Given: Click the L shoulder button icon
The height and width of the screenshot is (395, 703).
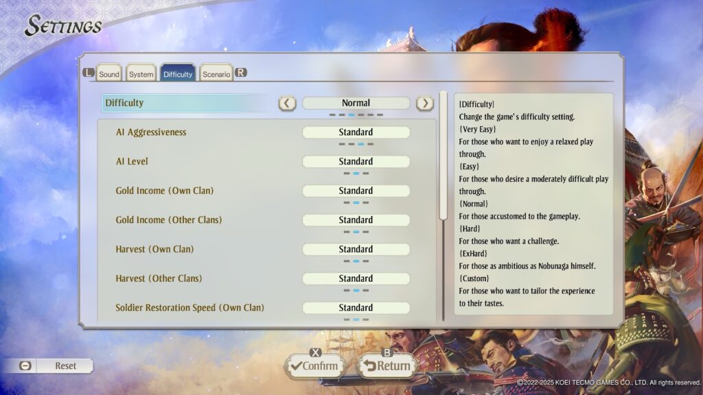Looking at the screenshot, I should coord(89,72).
